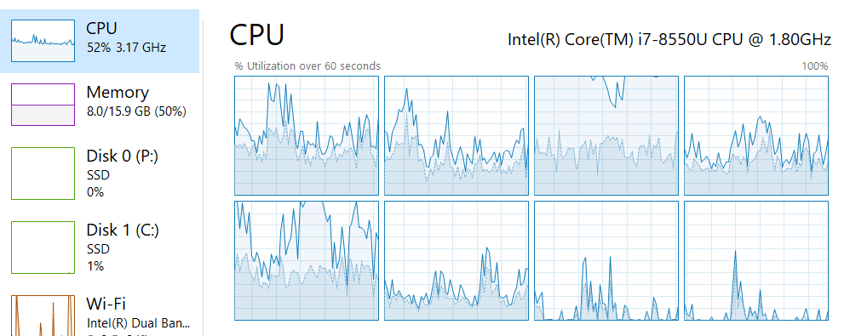Open the Memory performance entry
Screen dimensions: 850x336
click(x=100, y=105)
